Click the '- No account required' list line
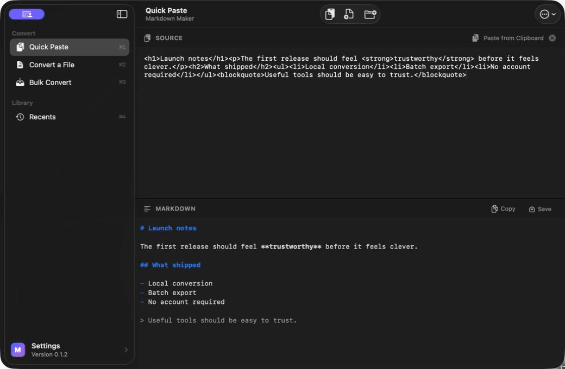The image size is (565, 369). 183,302
